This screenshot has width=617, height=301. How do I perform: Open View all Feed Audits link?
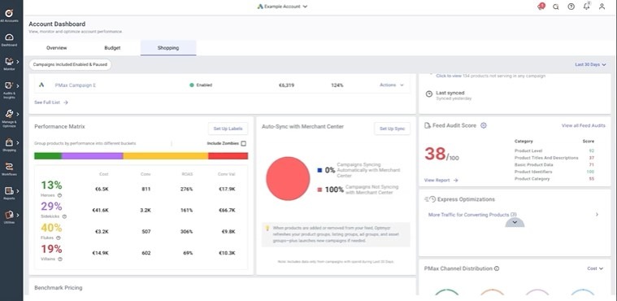[583, 125]
